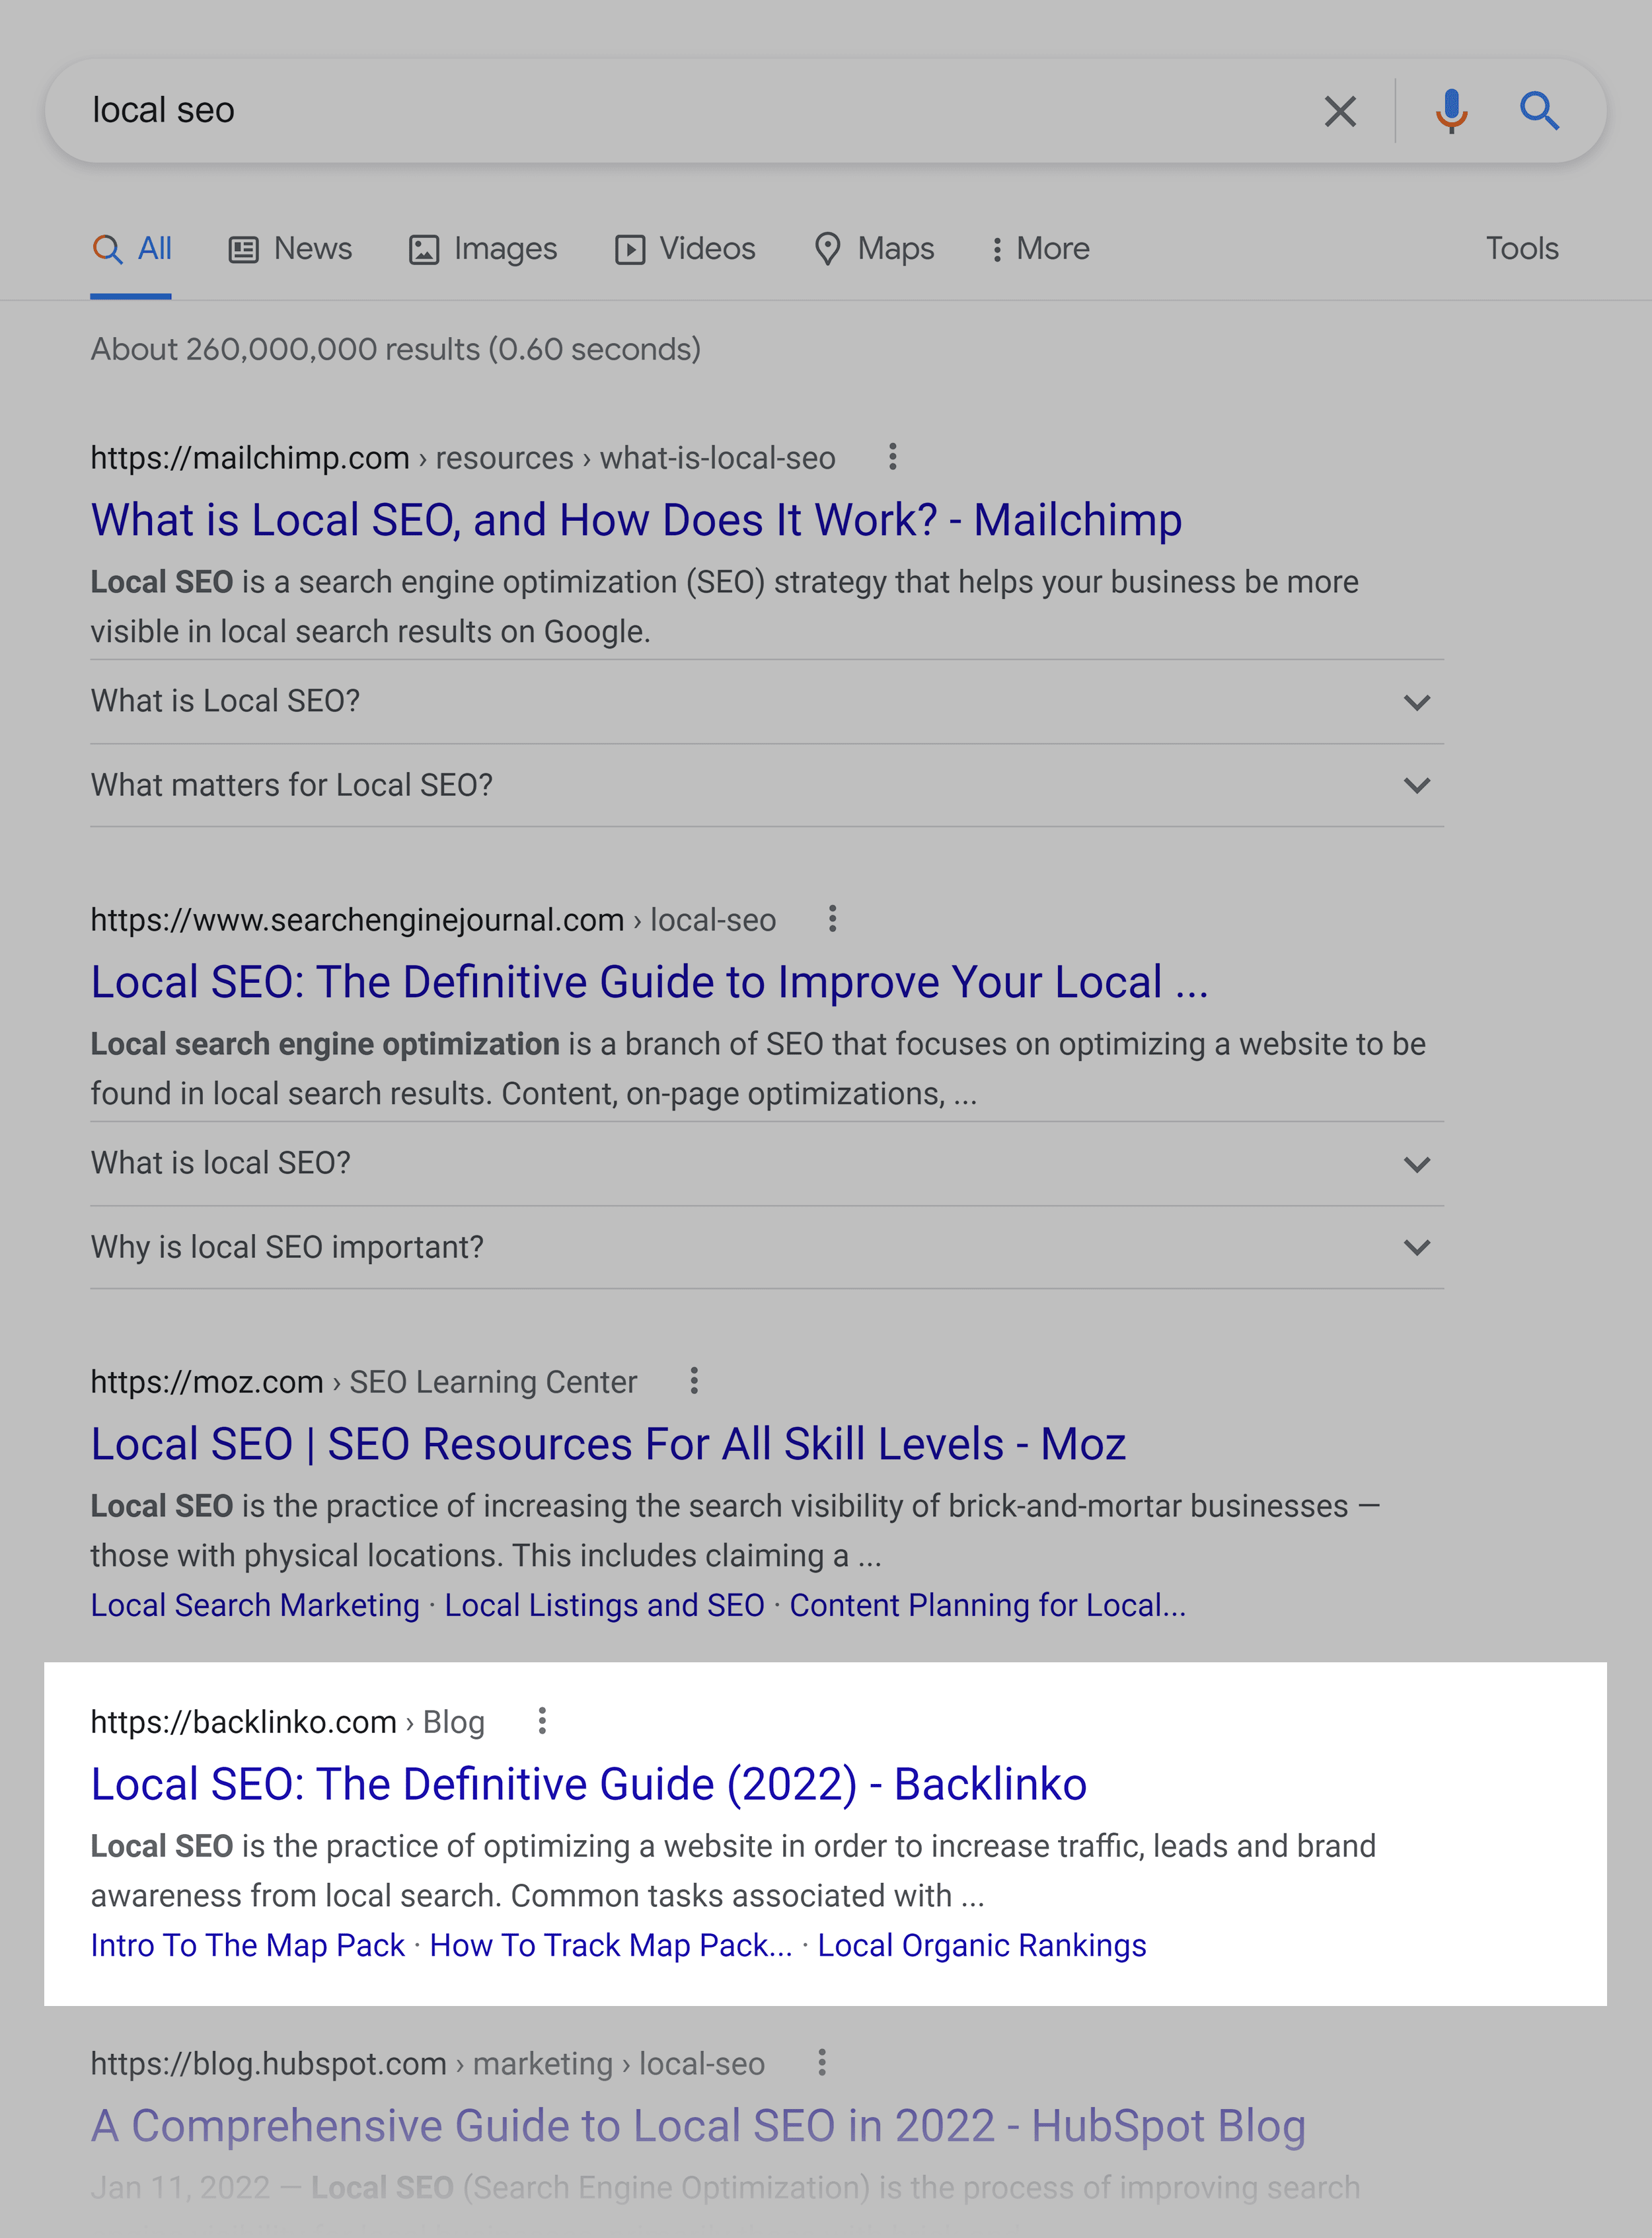This screenshot has width=1652, height=2238.
Task: Click the blue magnifying glass search icon
Action: tap(1540, 111)
